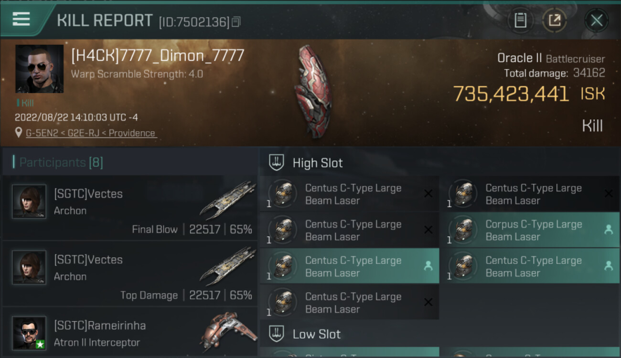Click the share export icon
621x358 pixels.
click(555, 21)
